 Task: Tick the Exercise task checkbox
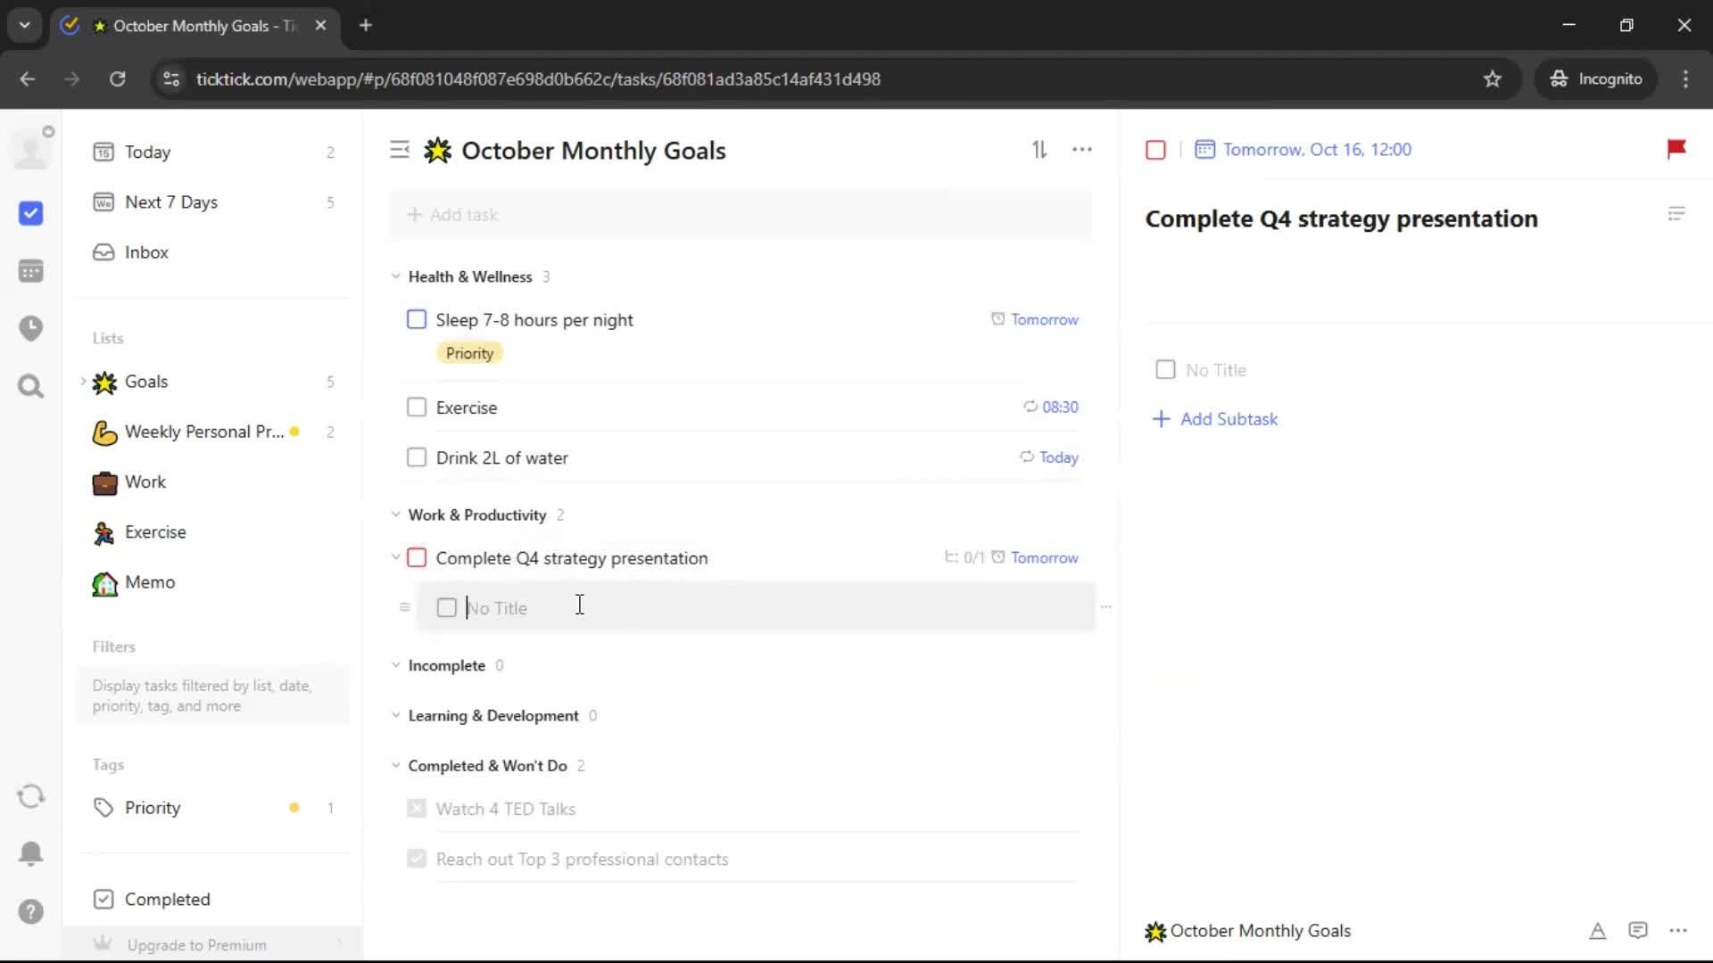tap(417, 407)
